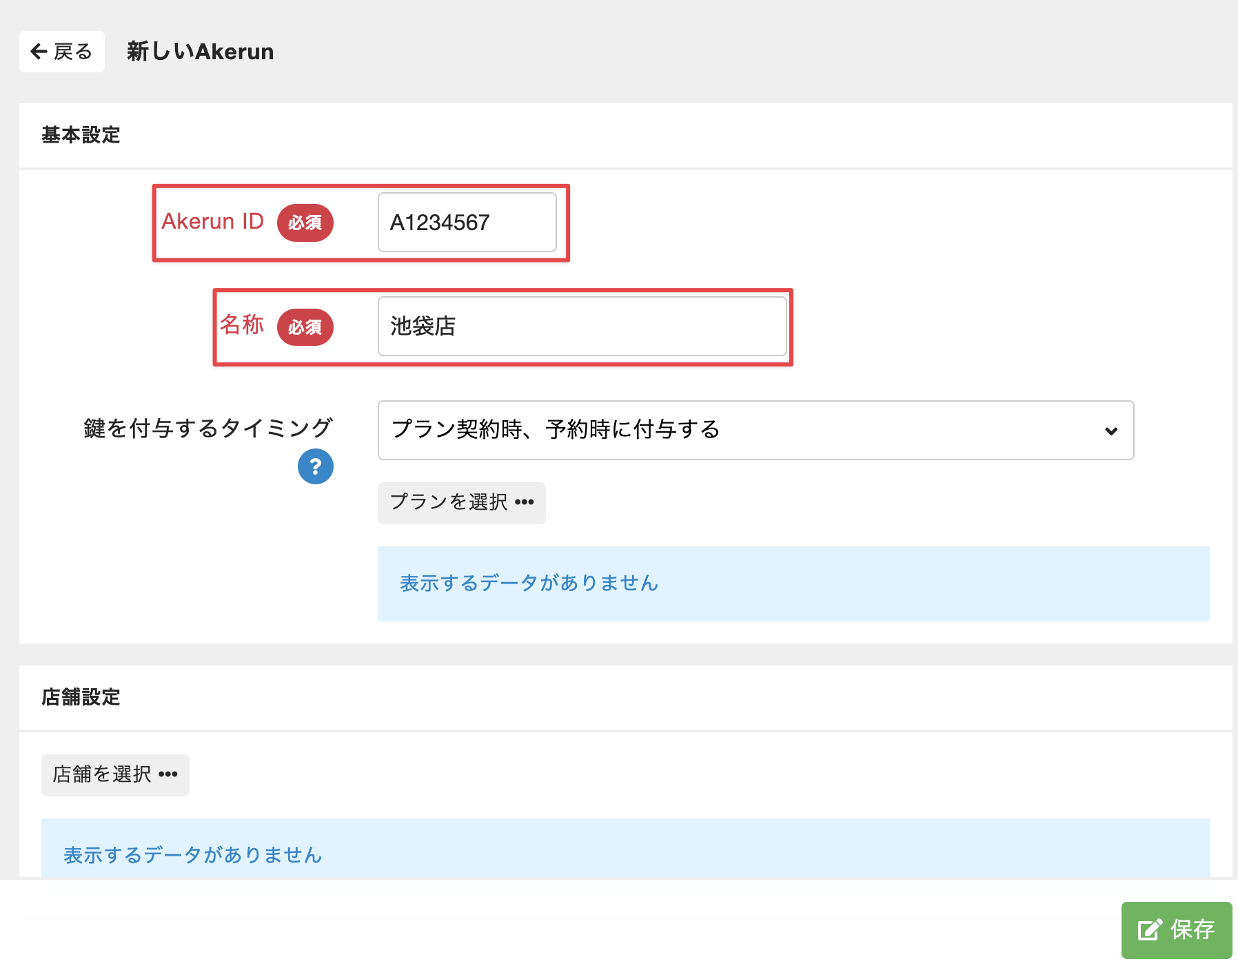Click the empty-data notice under 店舗を選択
The width and height of the screenshot is (1238, 970).
[192, 855]
